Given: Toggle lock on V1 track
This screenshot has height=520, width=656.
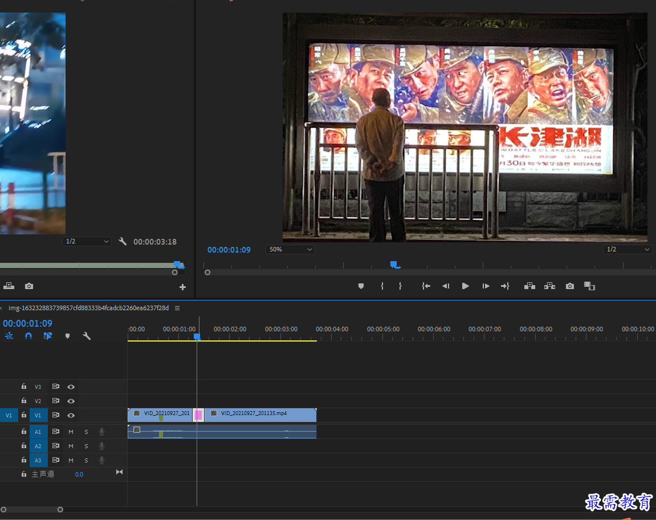Looking at the screenshot, I should 24,415.
